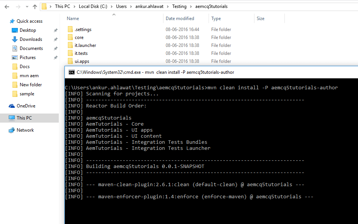Open the ui.apps folder
Image resolution: width=358 pixels, height=224 pixels.
pyautogui.click(x=81, y=61)
